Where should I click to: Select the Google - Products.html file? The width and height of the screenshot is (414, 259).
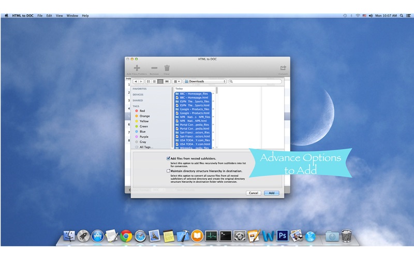tap(193, 113)
